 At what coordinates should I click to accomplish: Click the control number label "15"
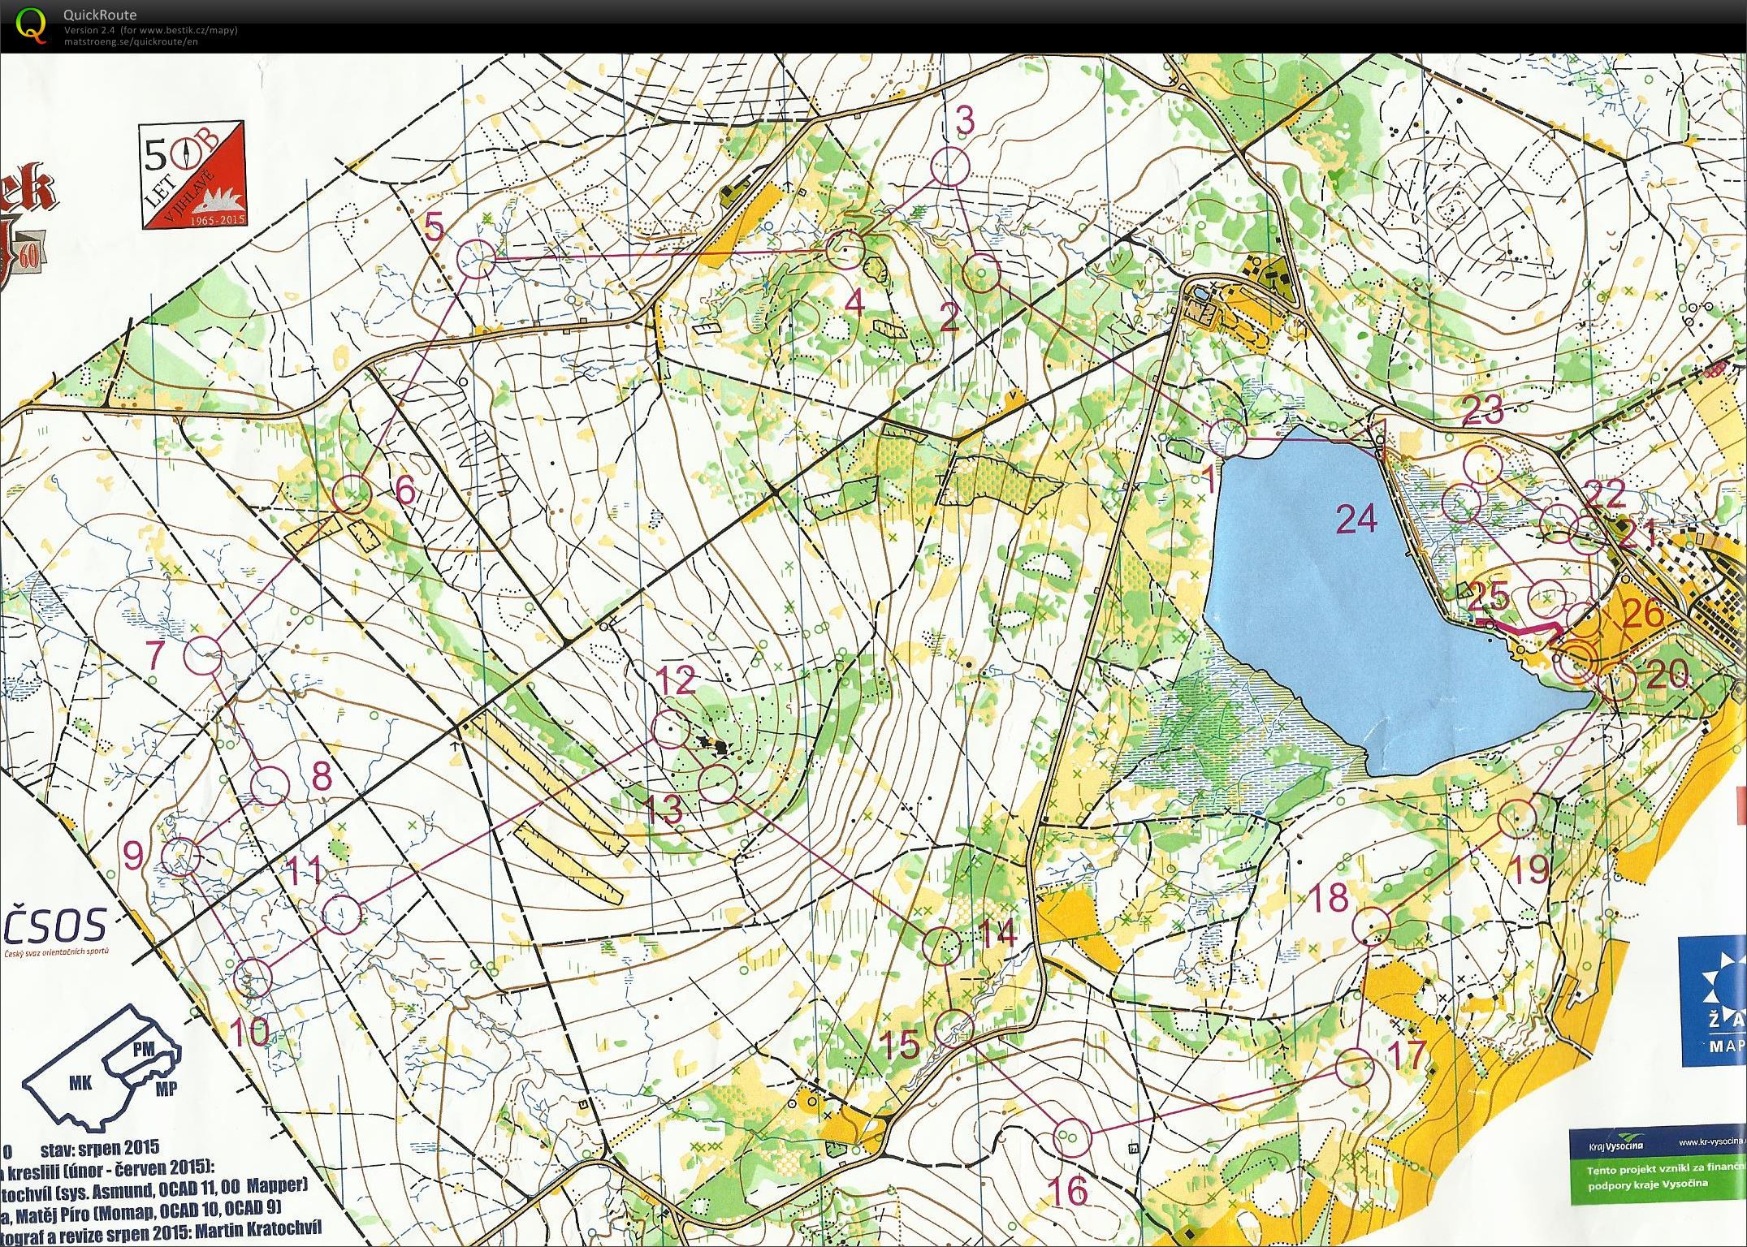pos(901,1045)
